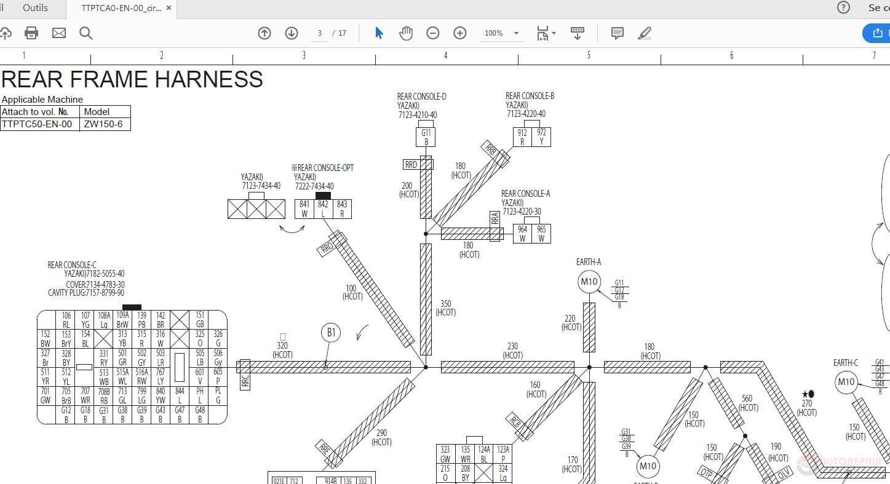Click the 350 (HCOT) length label

[x=446, y=308]
